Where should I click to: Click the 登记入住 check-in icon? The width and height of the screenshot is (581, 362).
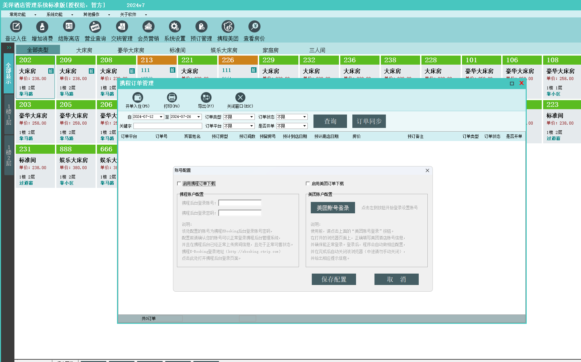pyautogui.click(x=16, y=27)
